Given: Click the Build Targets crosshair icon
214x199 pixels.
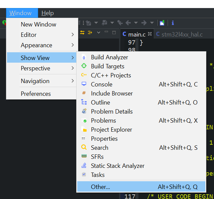Looking at the screenshot, I should (84, 66).
